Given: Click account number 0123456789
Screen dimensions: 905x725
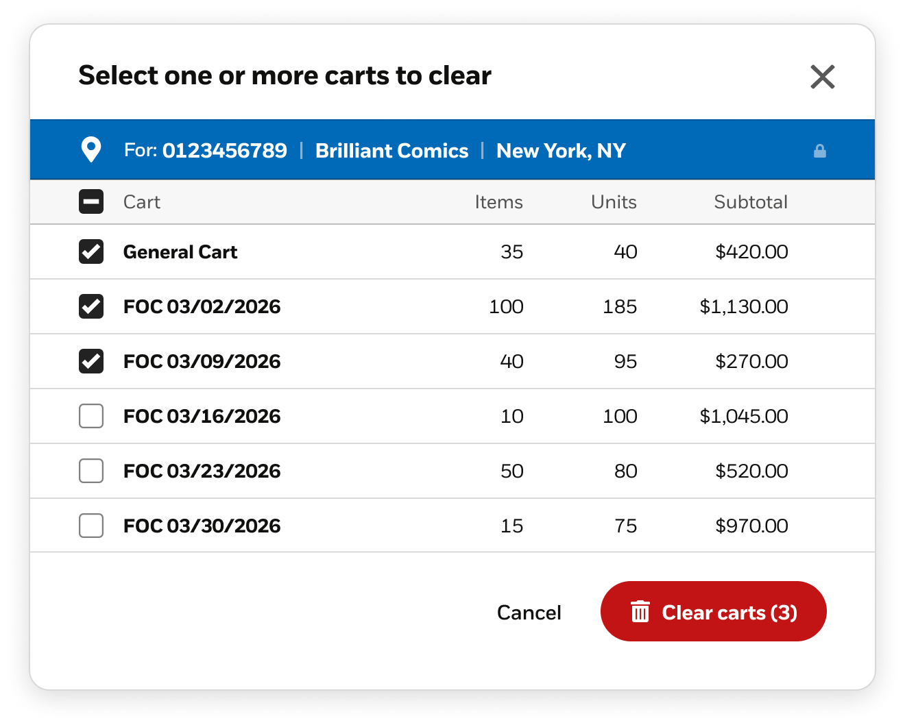Looking at the screenshot, I should tap(224, 151).
